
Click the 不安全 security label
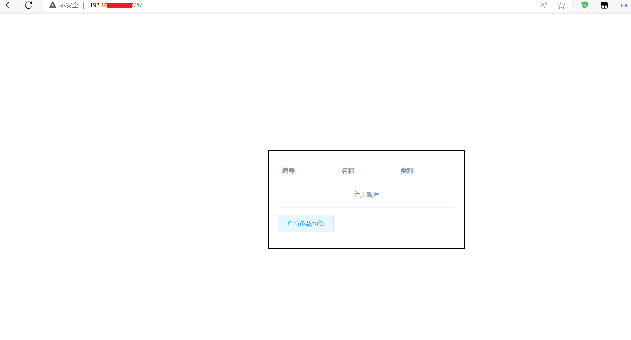69,5
